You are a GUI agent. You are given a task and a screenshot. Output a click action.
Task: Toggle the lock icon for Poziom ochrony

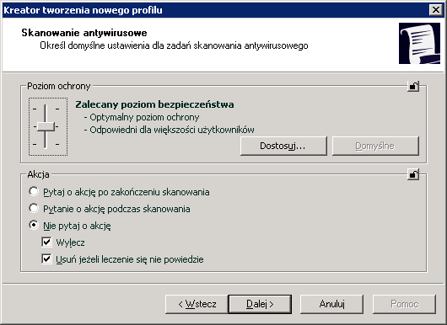pos(413,86)
